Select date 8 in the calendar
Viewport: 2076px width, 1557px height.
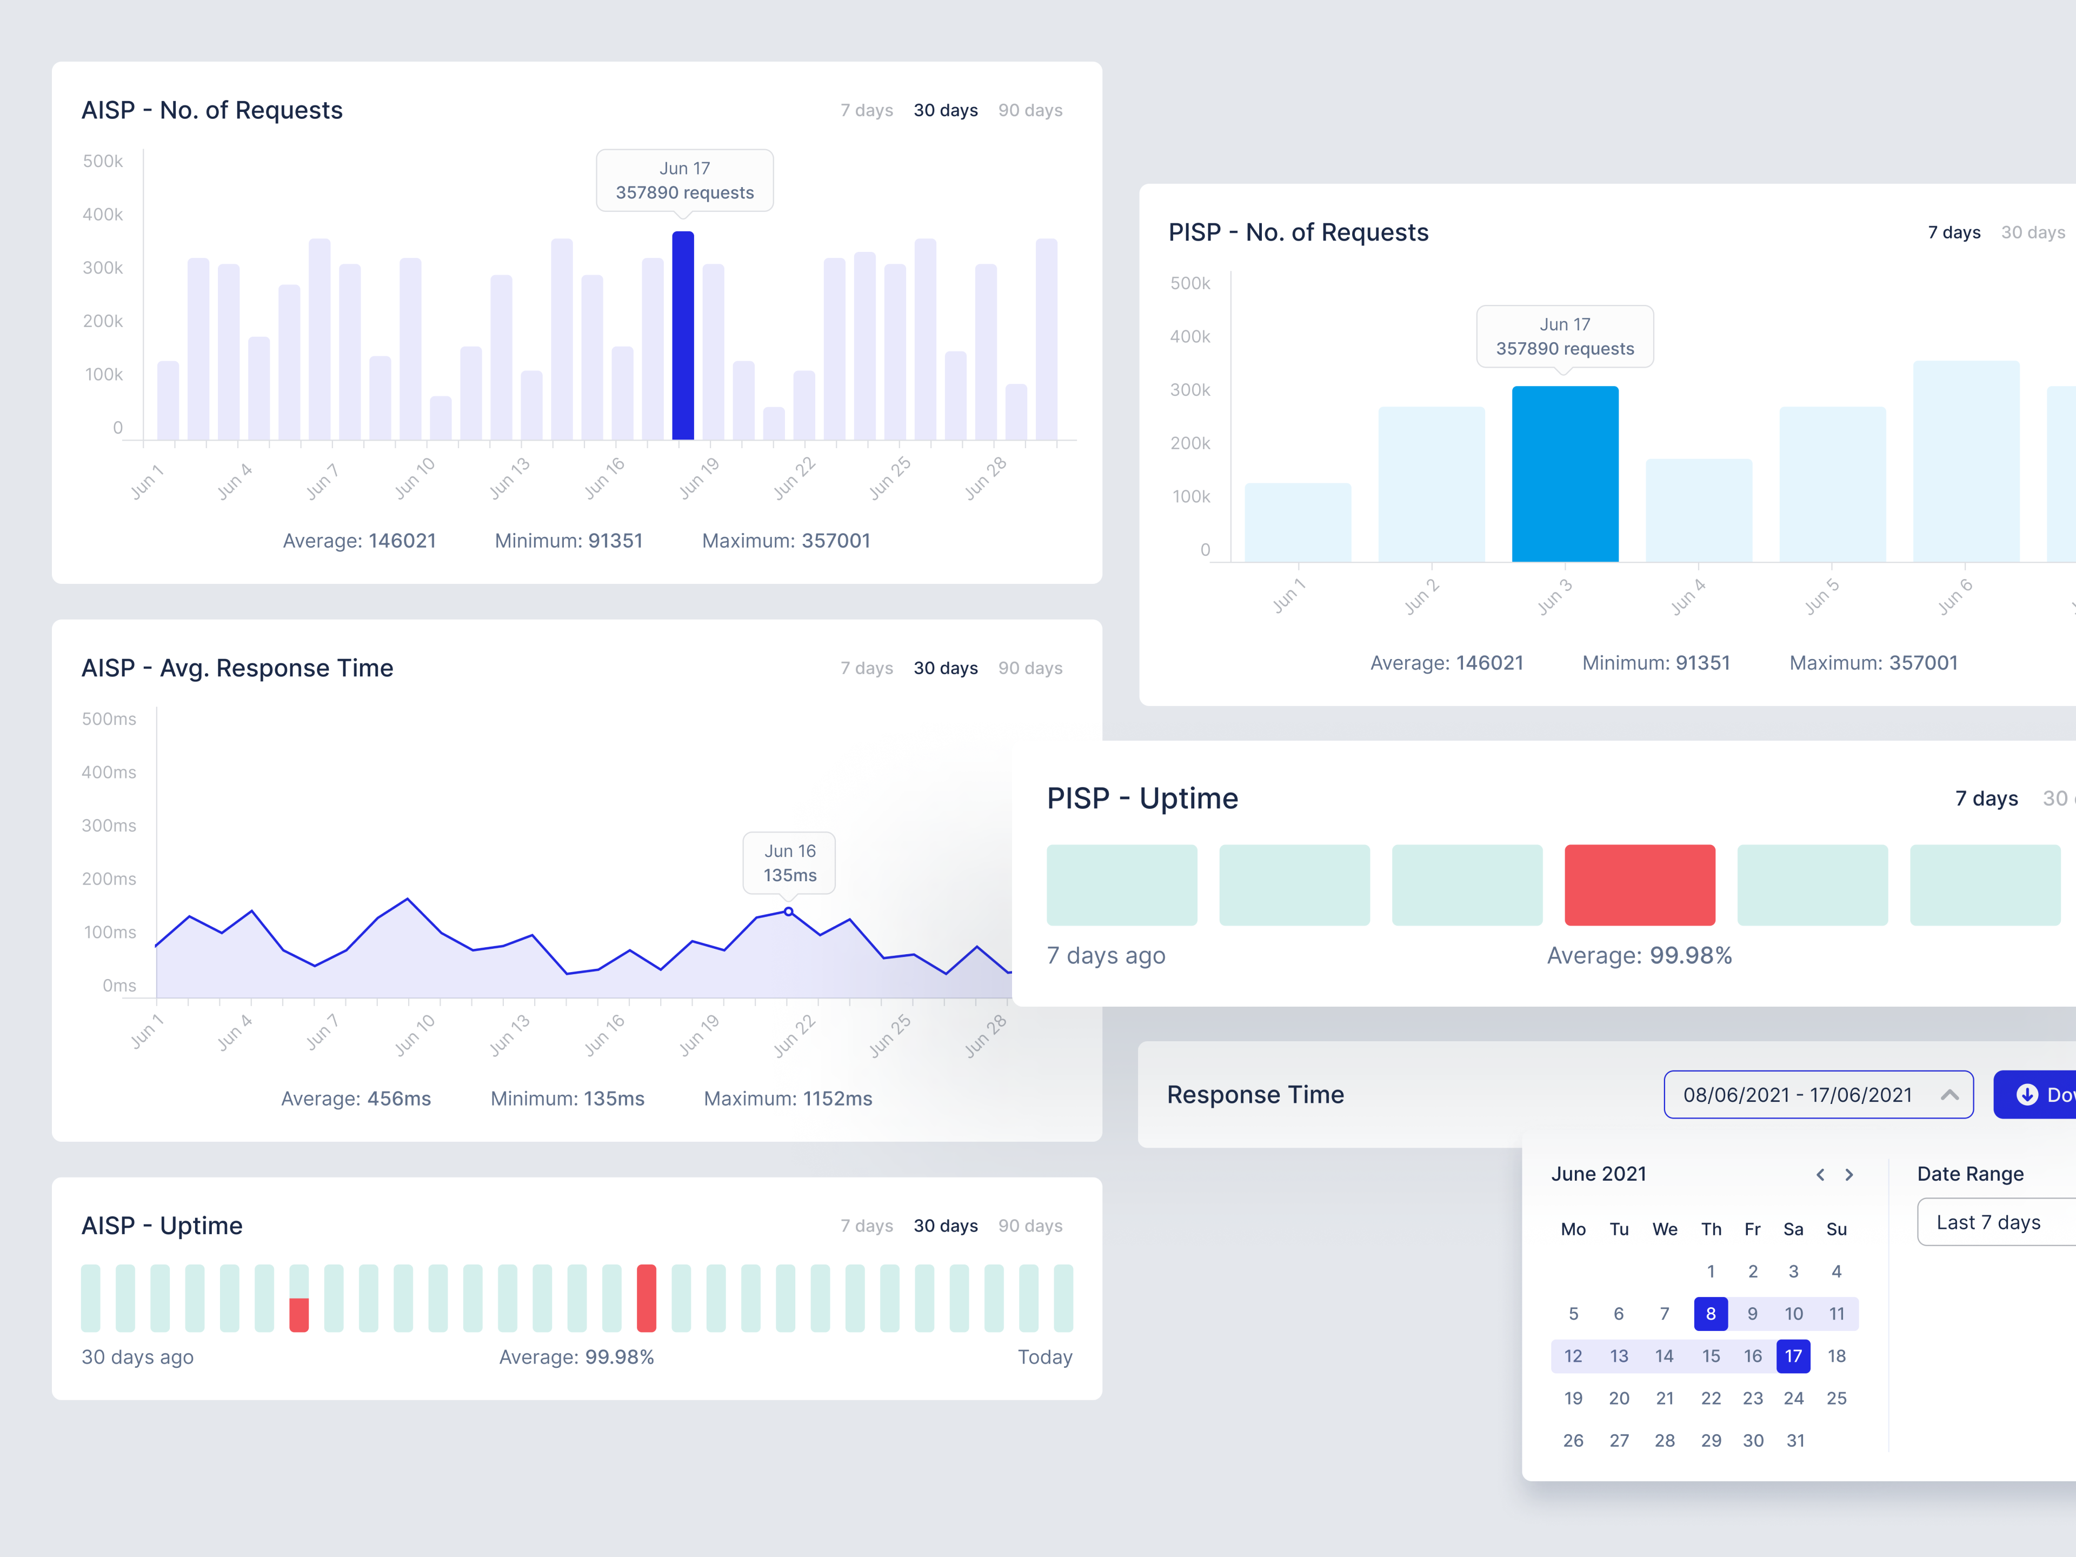[1711, 1314]
